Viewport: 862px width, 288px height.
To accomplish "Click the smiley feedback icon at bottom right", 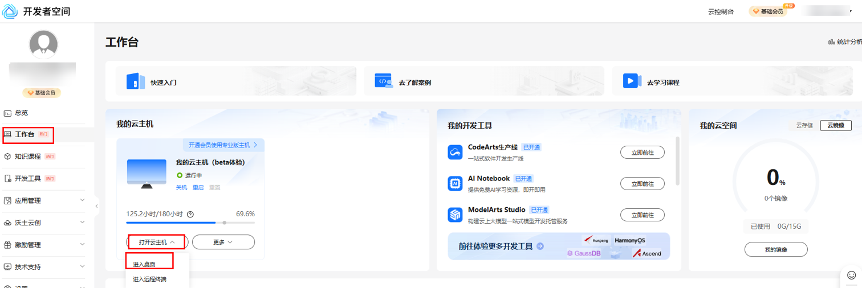I will coord(852,275).
